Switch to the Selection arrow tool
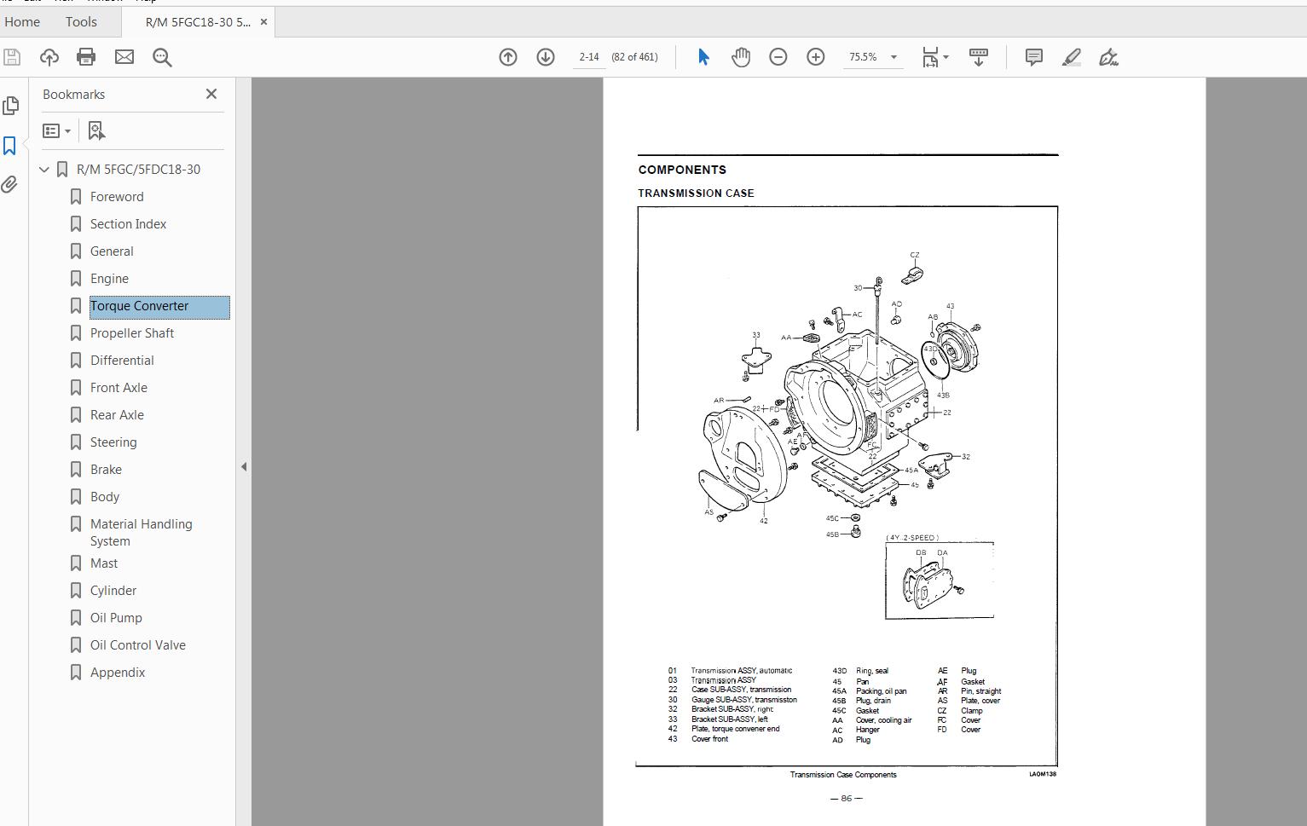1307x826 pixels. (x=702, y=56)
